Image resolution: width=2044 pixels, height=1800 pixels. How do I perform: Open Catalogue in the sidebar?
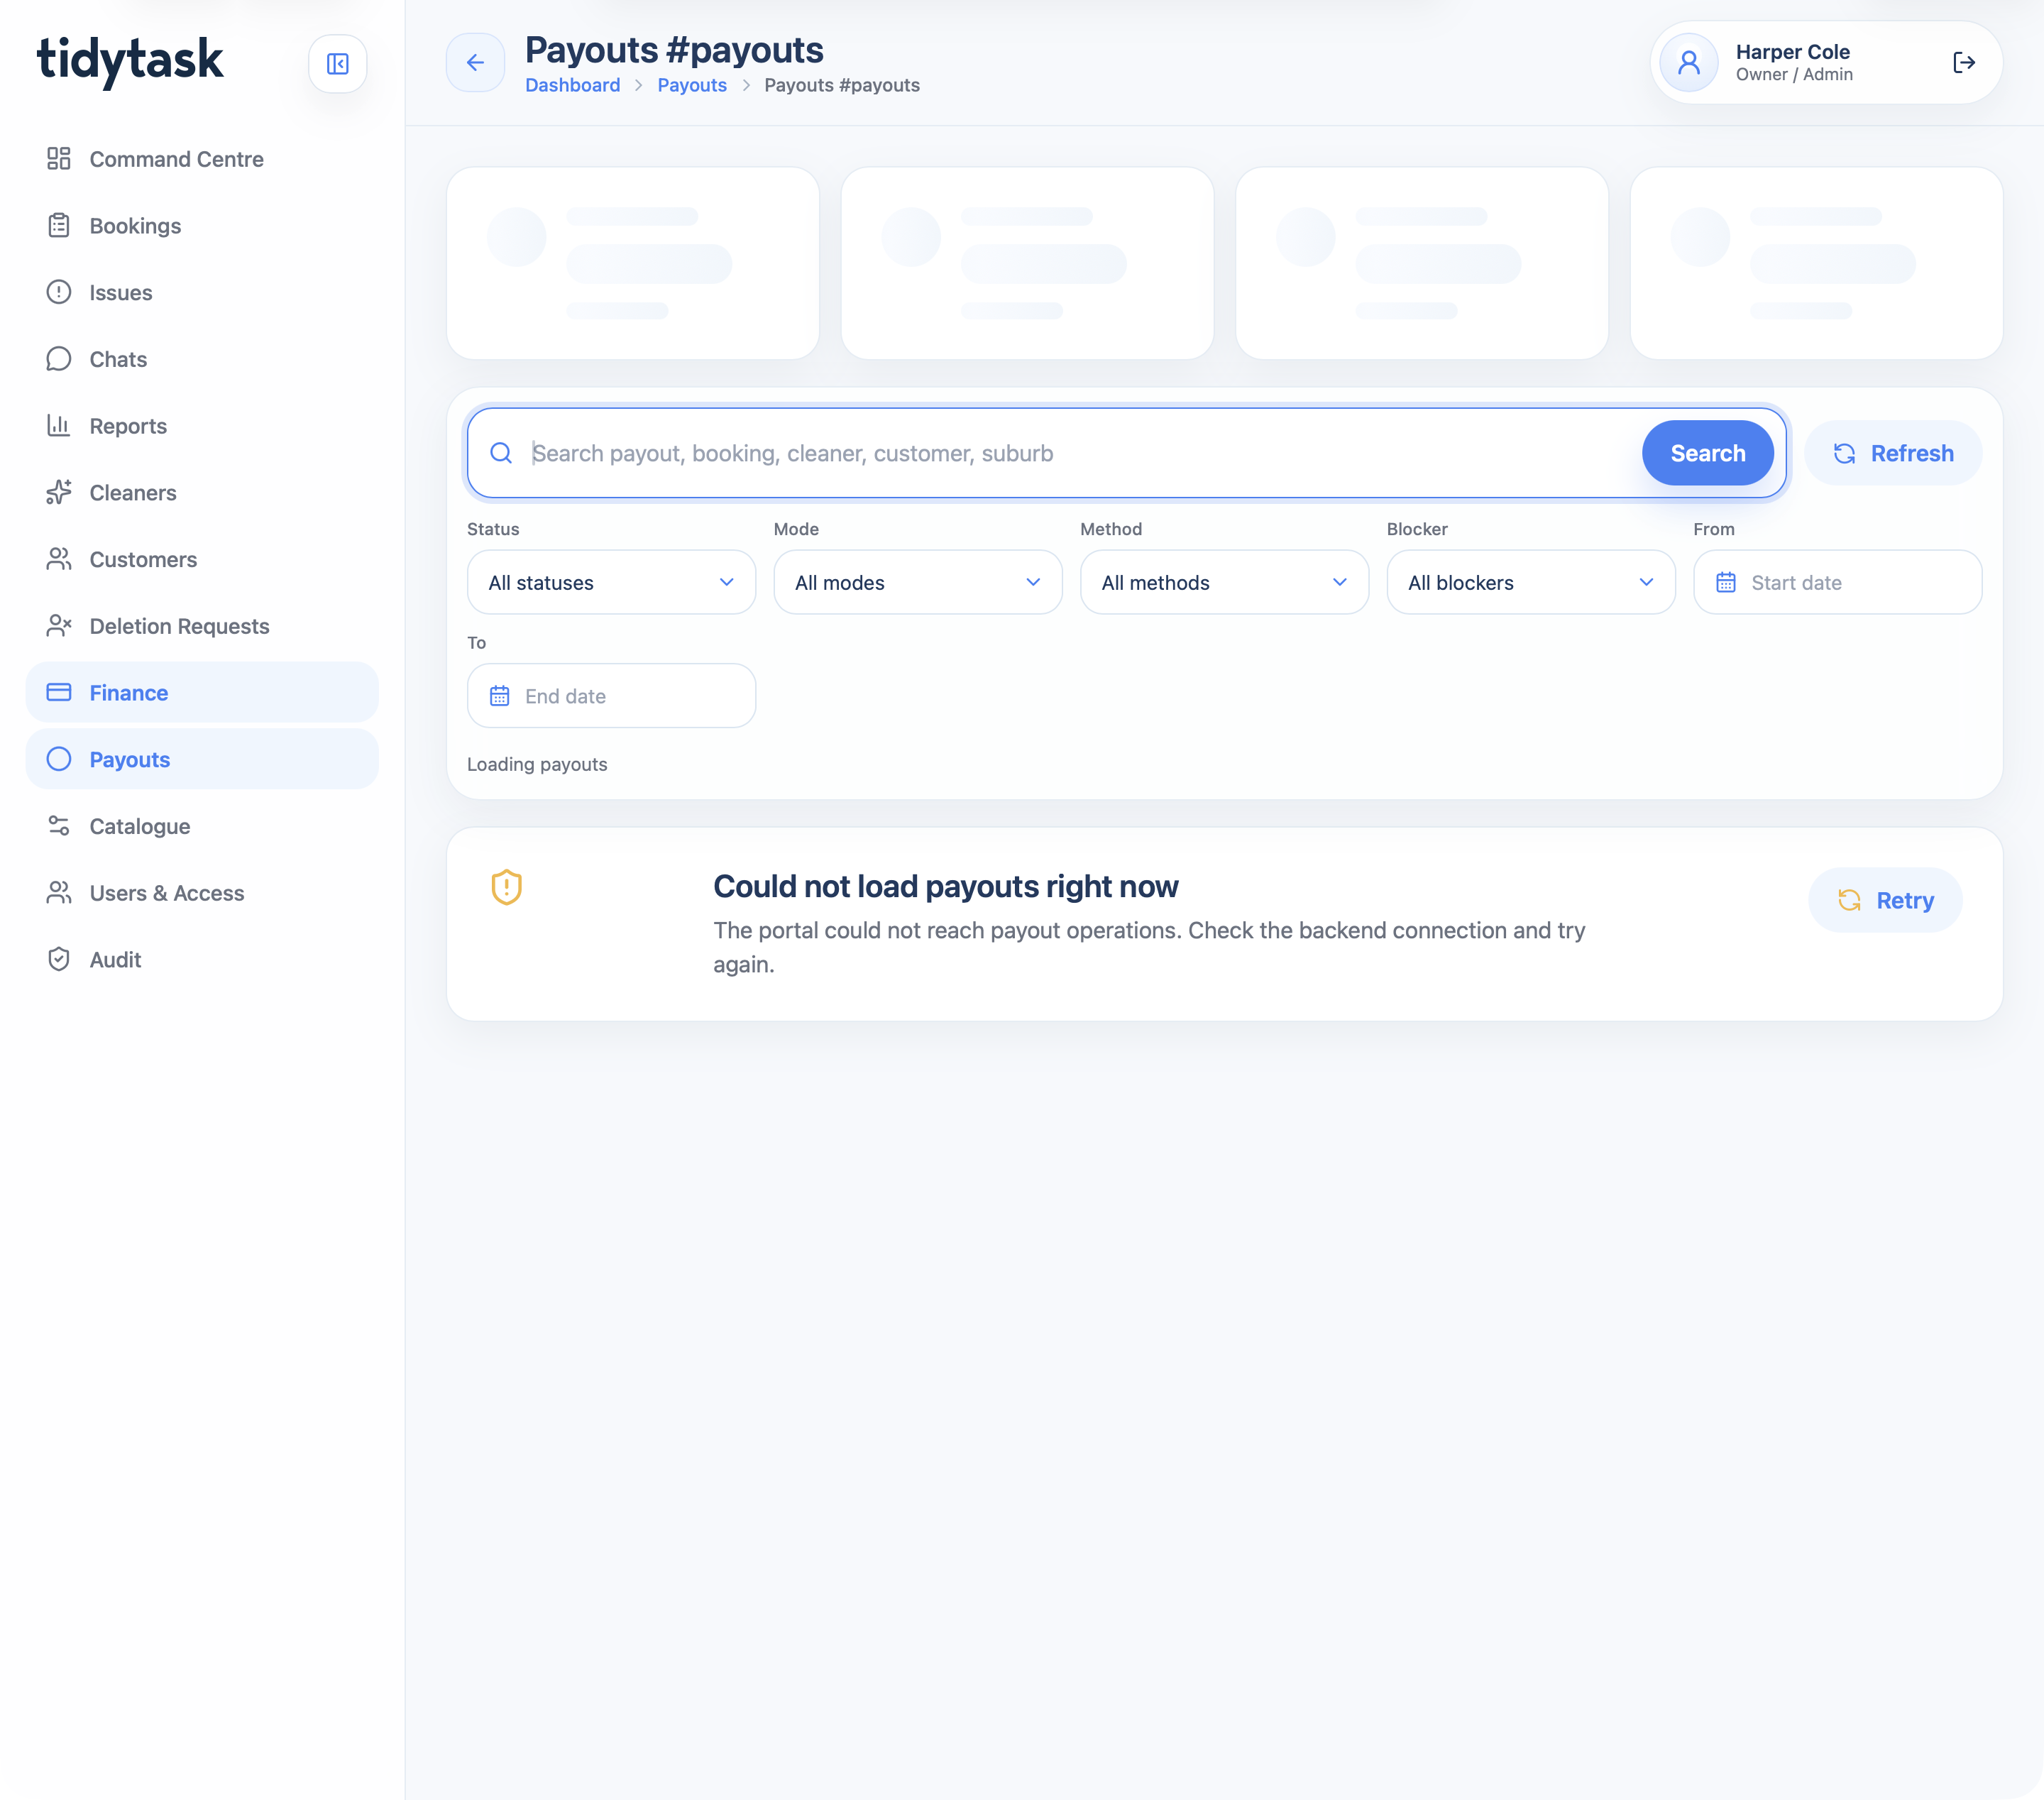pyautogui.click(x=202, y=826)
